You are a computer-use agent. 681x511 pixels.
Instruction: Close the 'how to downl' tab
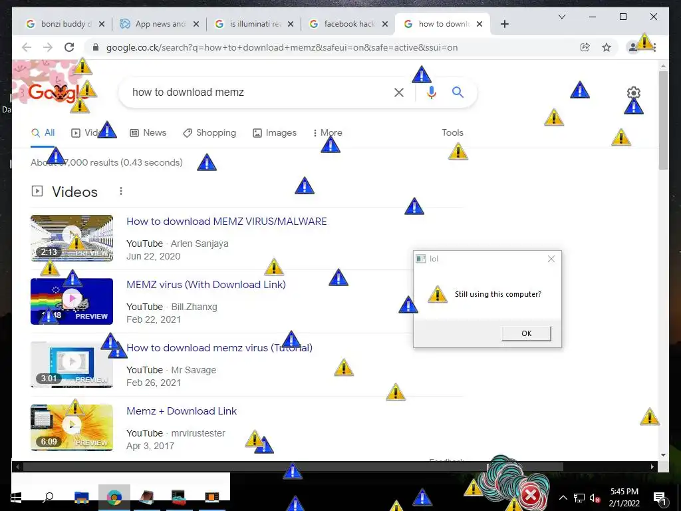(x=479, y=24)
